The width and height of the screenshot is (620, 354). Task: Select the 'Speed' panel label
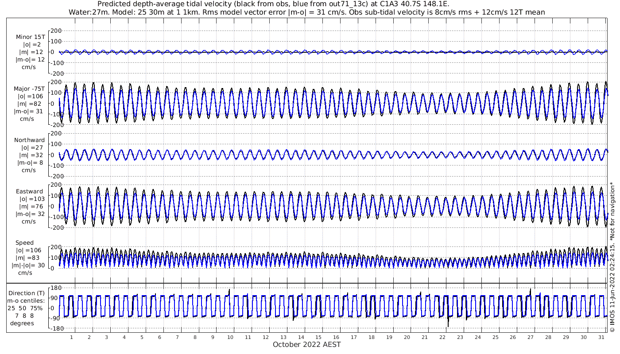click(x=24, y=242)
